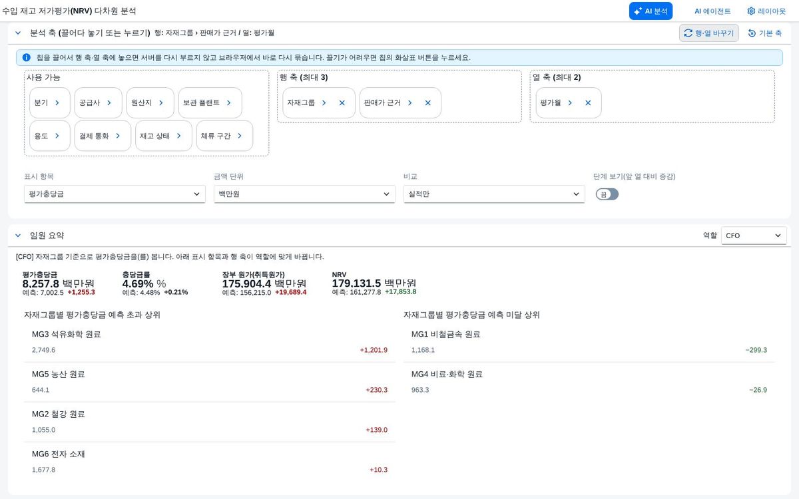Collapse the 임원 요약 section chevron
The image size is (799, 499).
pos(18,236)
